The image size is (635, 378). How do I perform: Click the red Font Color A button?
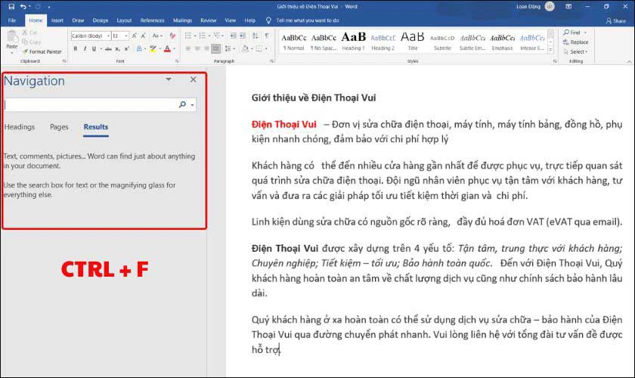click(167, 48)
